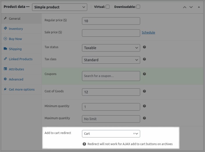
Task: Click the 'Regular price ($)' label
Action: 56,20
